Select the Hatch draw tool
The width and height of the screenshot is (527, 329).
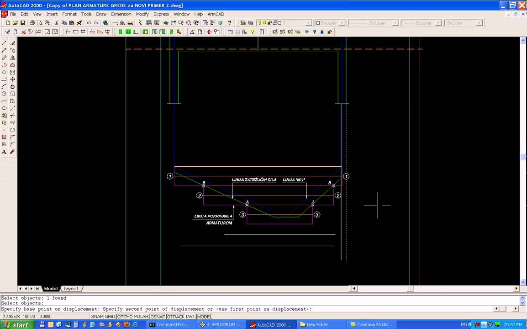4,137
